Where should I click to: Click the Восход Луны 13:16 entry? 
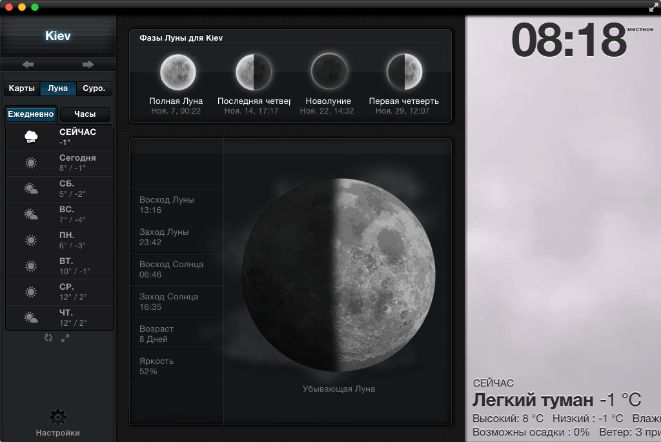coord(176,205)
